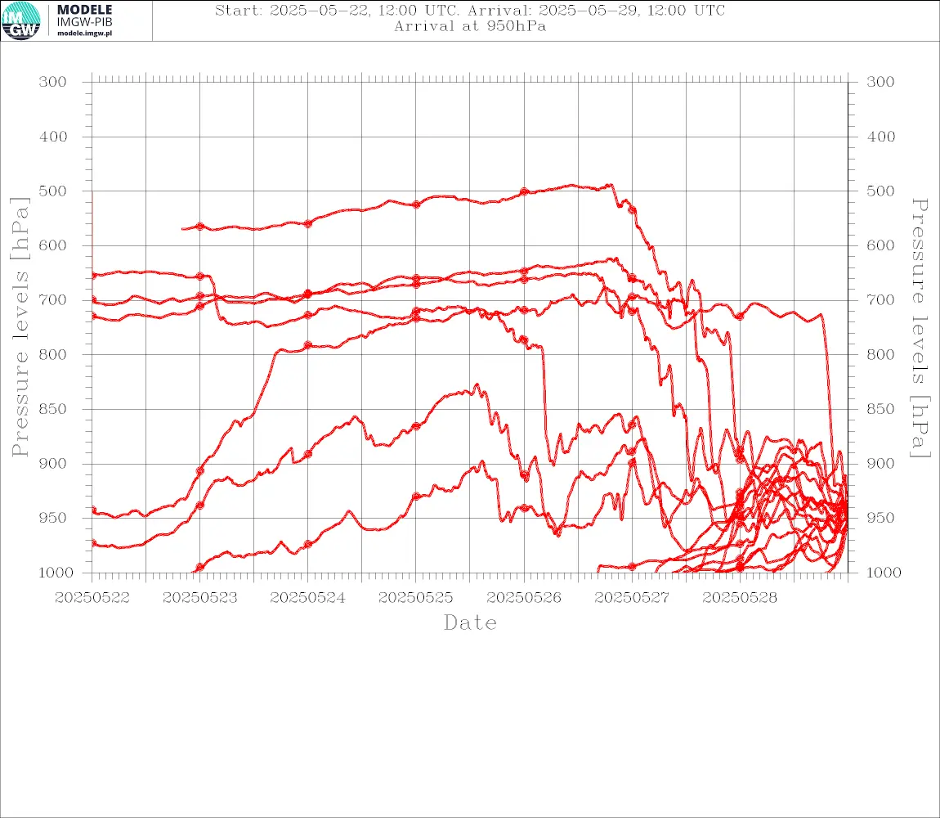
Task: Click the left axis 850 label
Action: (53, 409)
